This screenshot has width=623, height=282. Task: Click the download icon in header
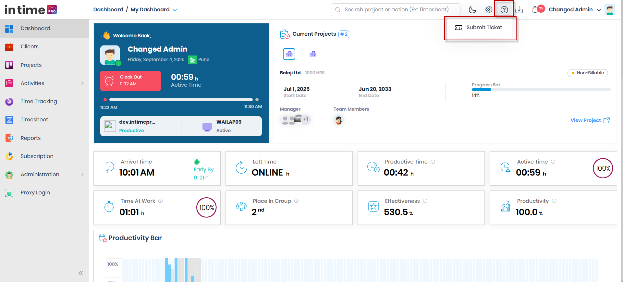519,10
